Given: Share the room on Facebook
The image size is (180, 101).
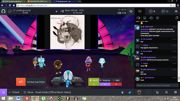Looking at the screenshot, I should coord(122,92).
